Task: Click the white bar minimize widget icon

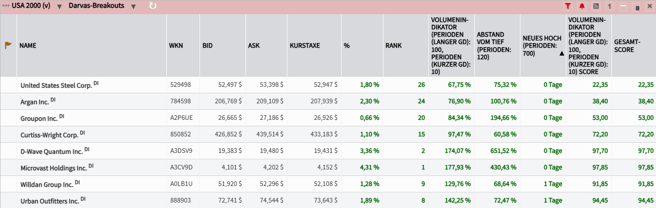Action: pyautogui.click(x=623, y=6)
